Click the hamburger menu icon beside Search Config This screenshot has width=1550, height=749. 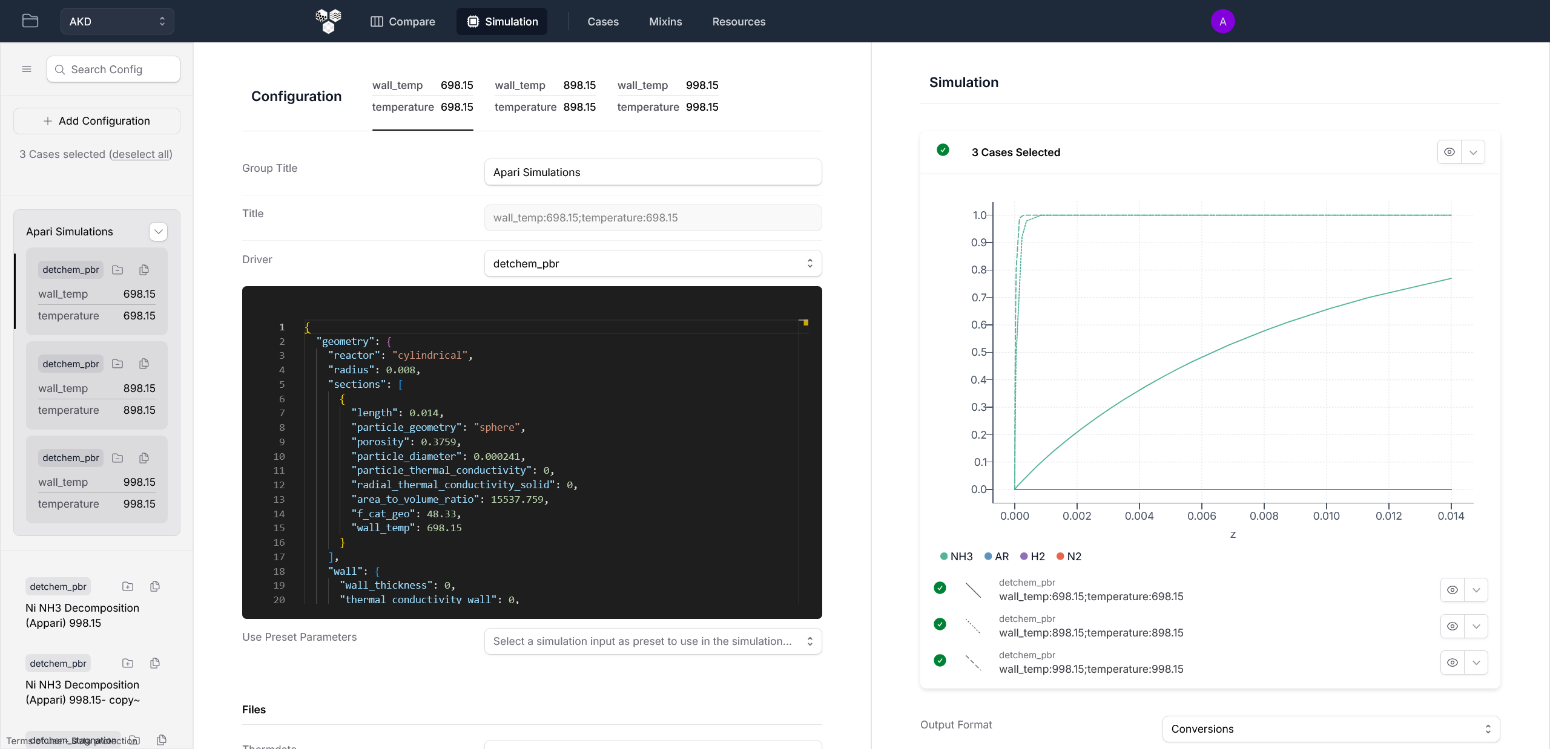(27, 69)
